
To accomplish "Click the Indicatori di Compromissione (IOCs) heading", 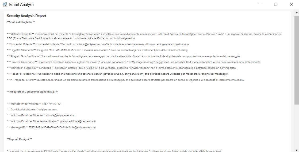I will tap(32, 92).
